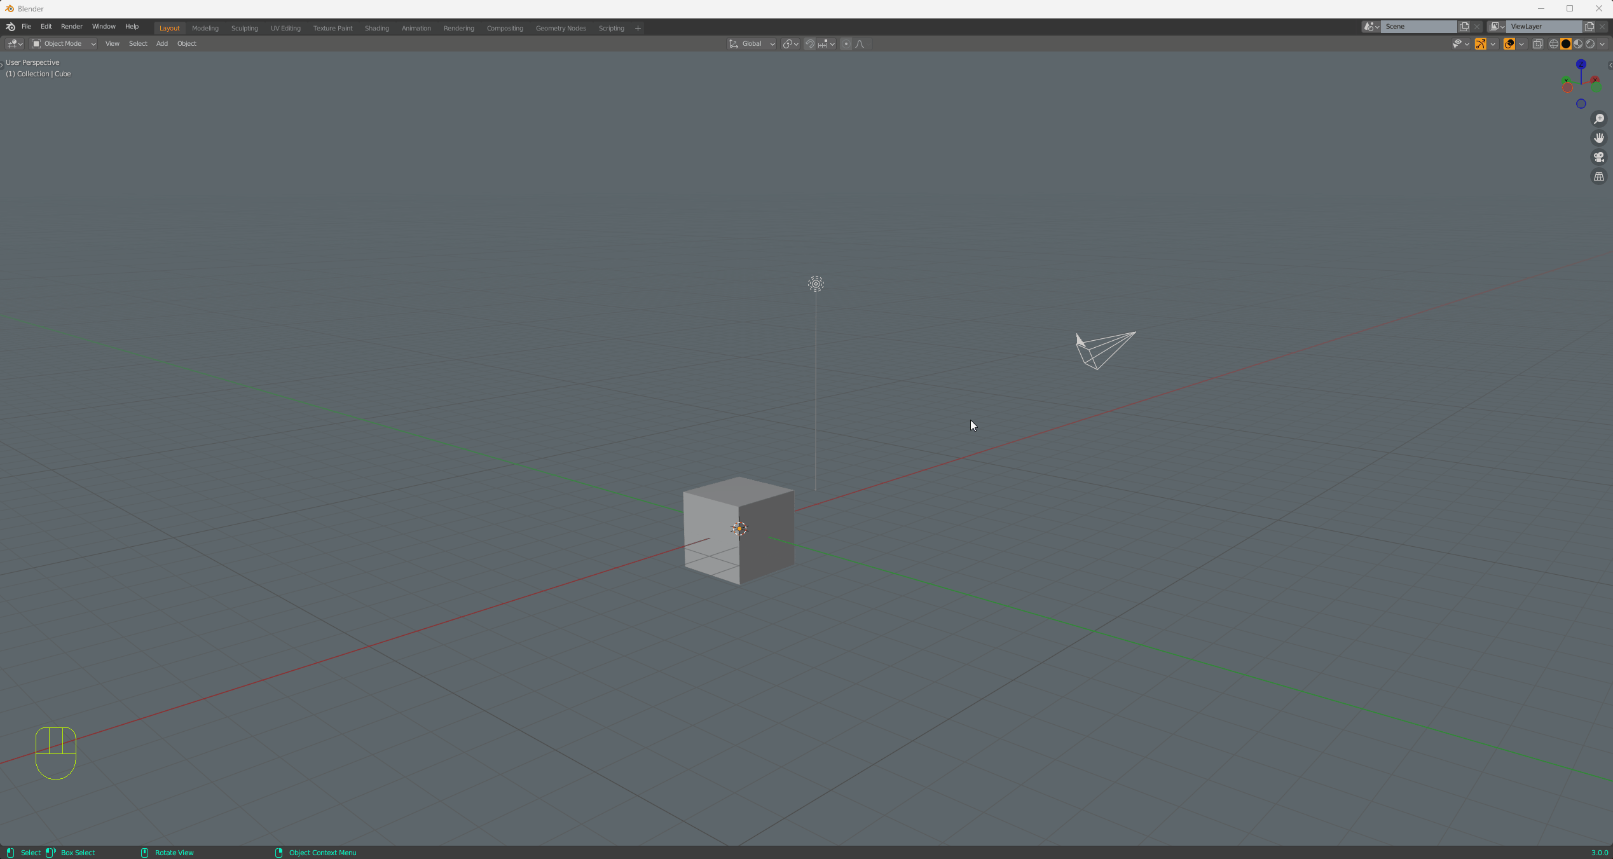Select material preview shading sphere
Image resolution: width=1613 pixels, height=859 pixels.
1578,44
